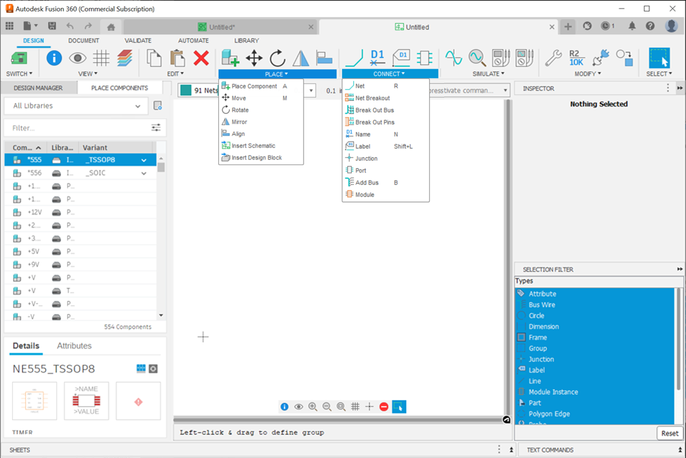Toggle the canvas toolbar eye icon

point(298,407)
